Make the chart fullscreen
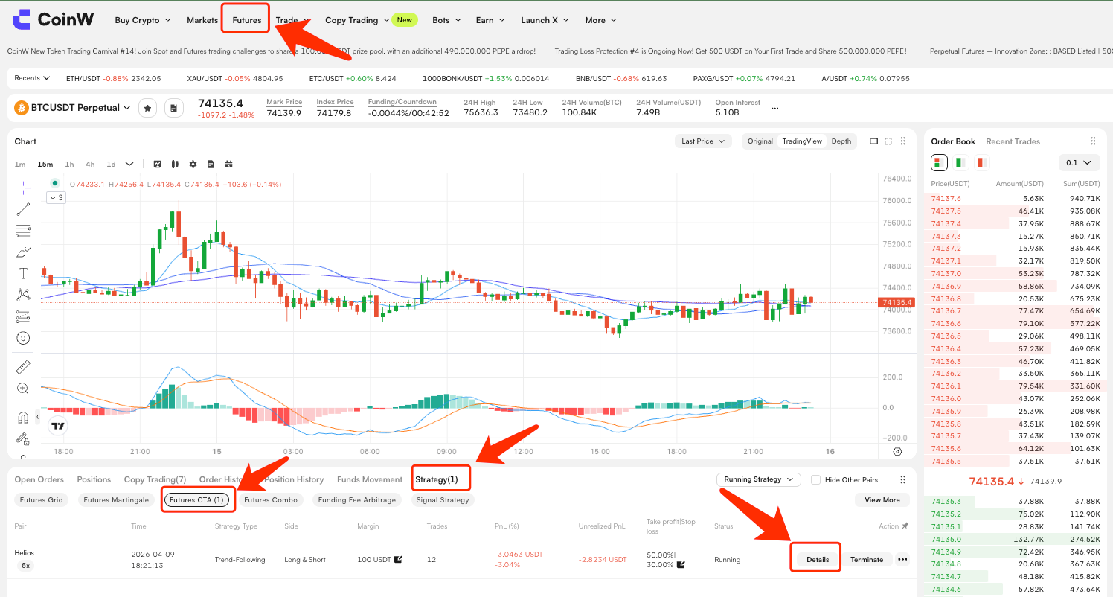This screenshot has height=597, width=1113. click(x=888, y=141)
